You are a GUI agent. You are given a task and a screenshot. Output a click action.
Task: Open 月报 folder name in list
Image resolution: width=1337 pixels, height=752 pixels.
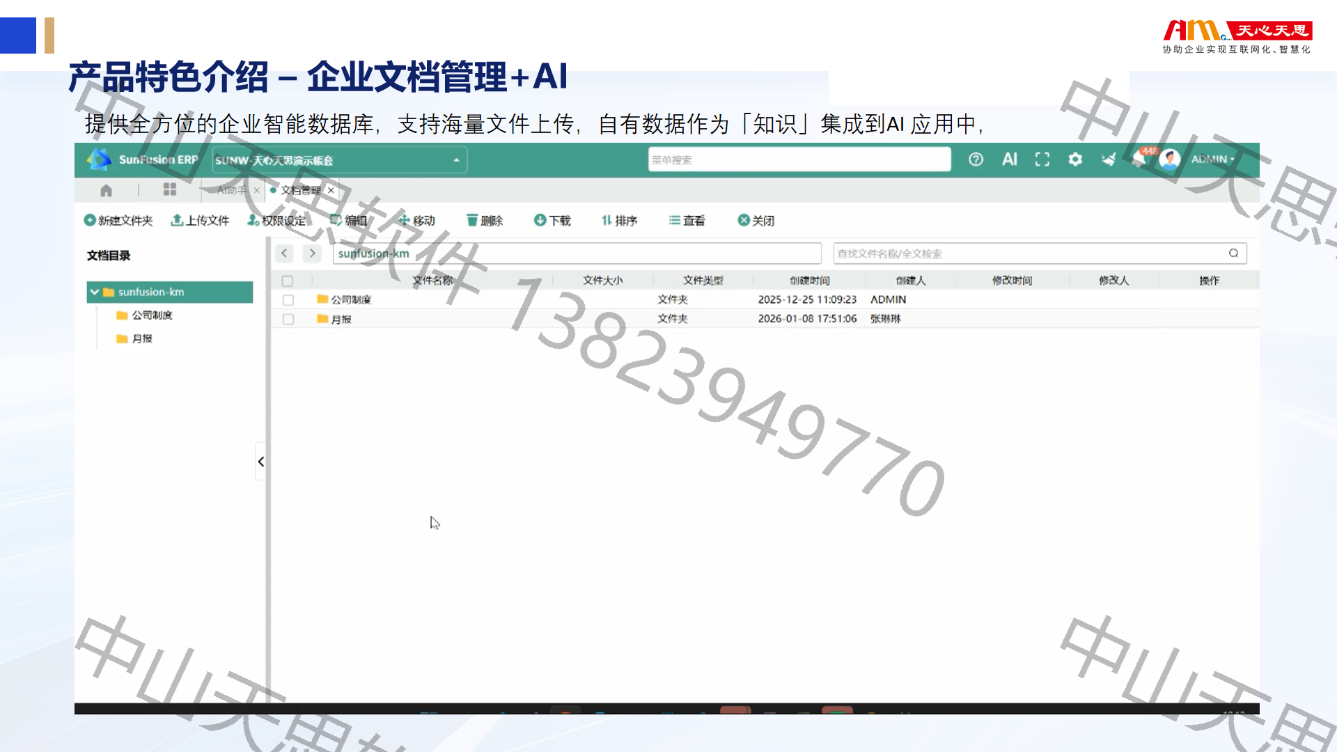click(x=341, y=320)
